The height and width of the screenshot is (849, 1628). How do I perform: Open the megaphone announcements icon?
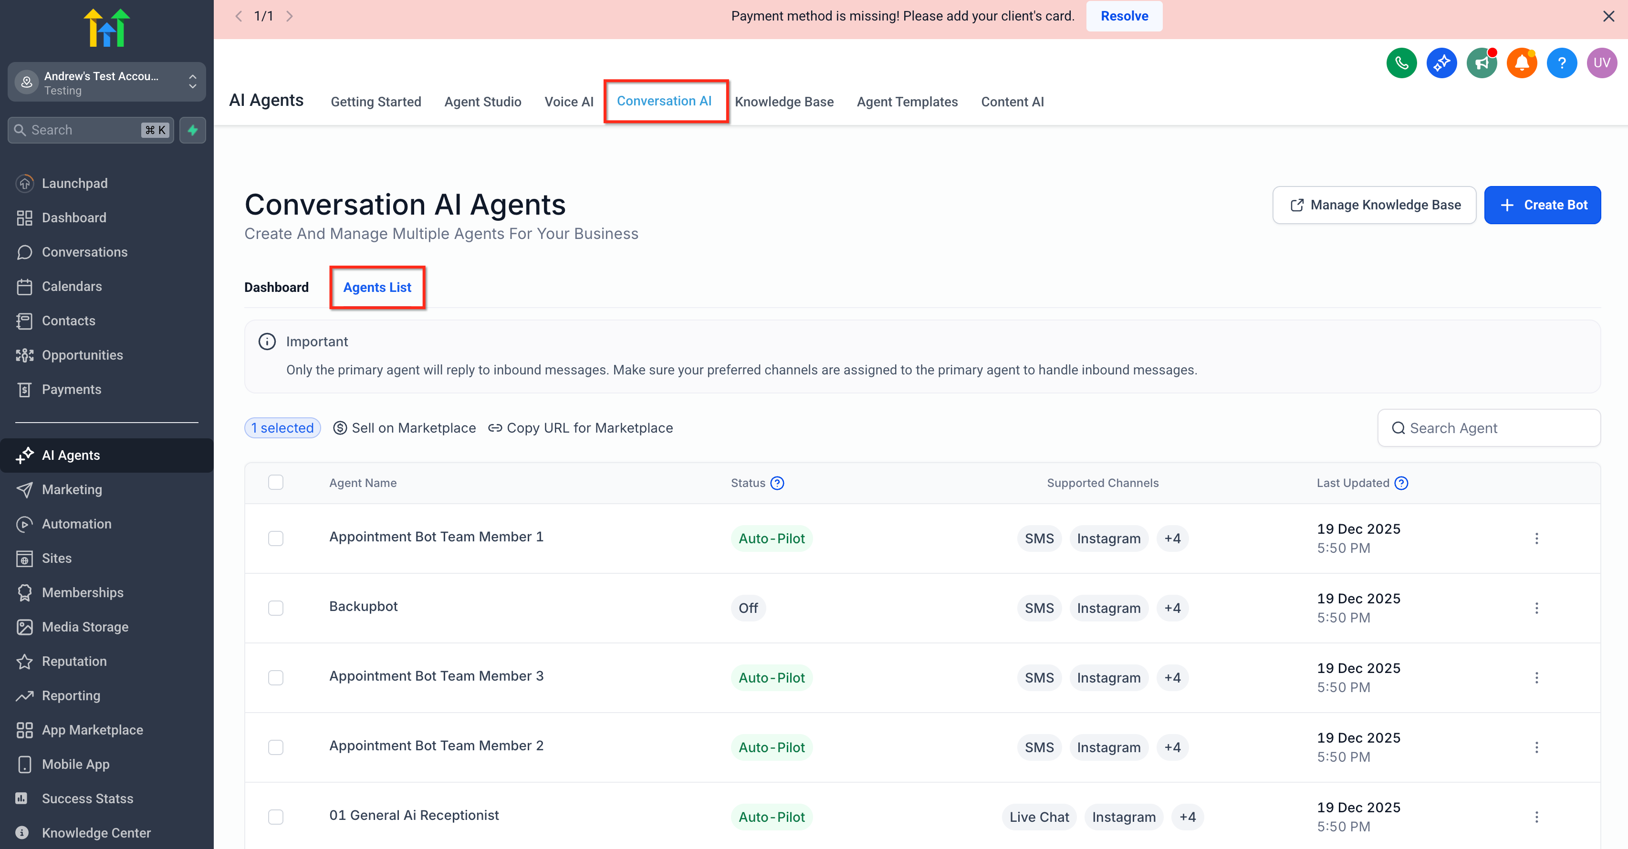[1482, 62]
